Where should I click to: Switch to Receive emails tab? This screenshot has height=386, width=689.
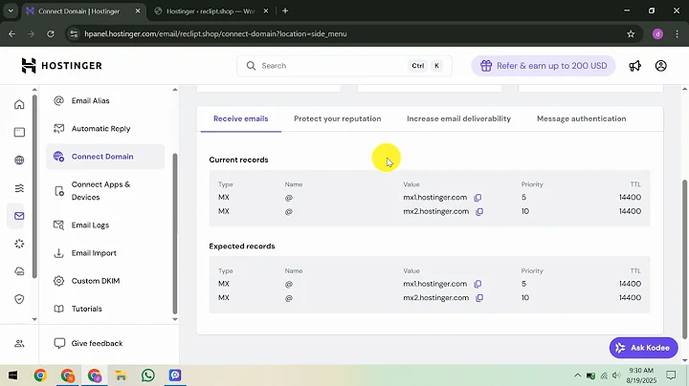(x=241, y=118)
